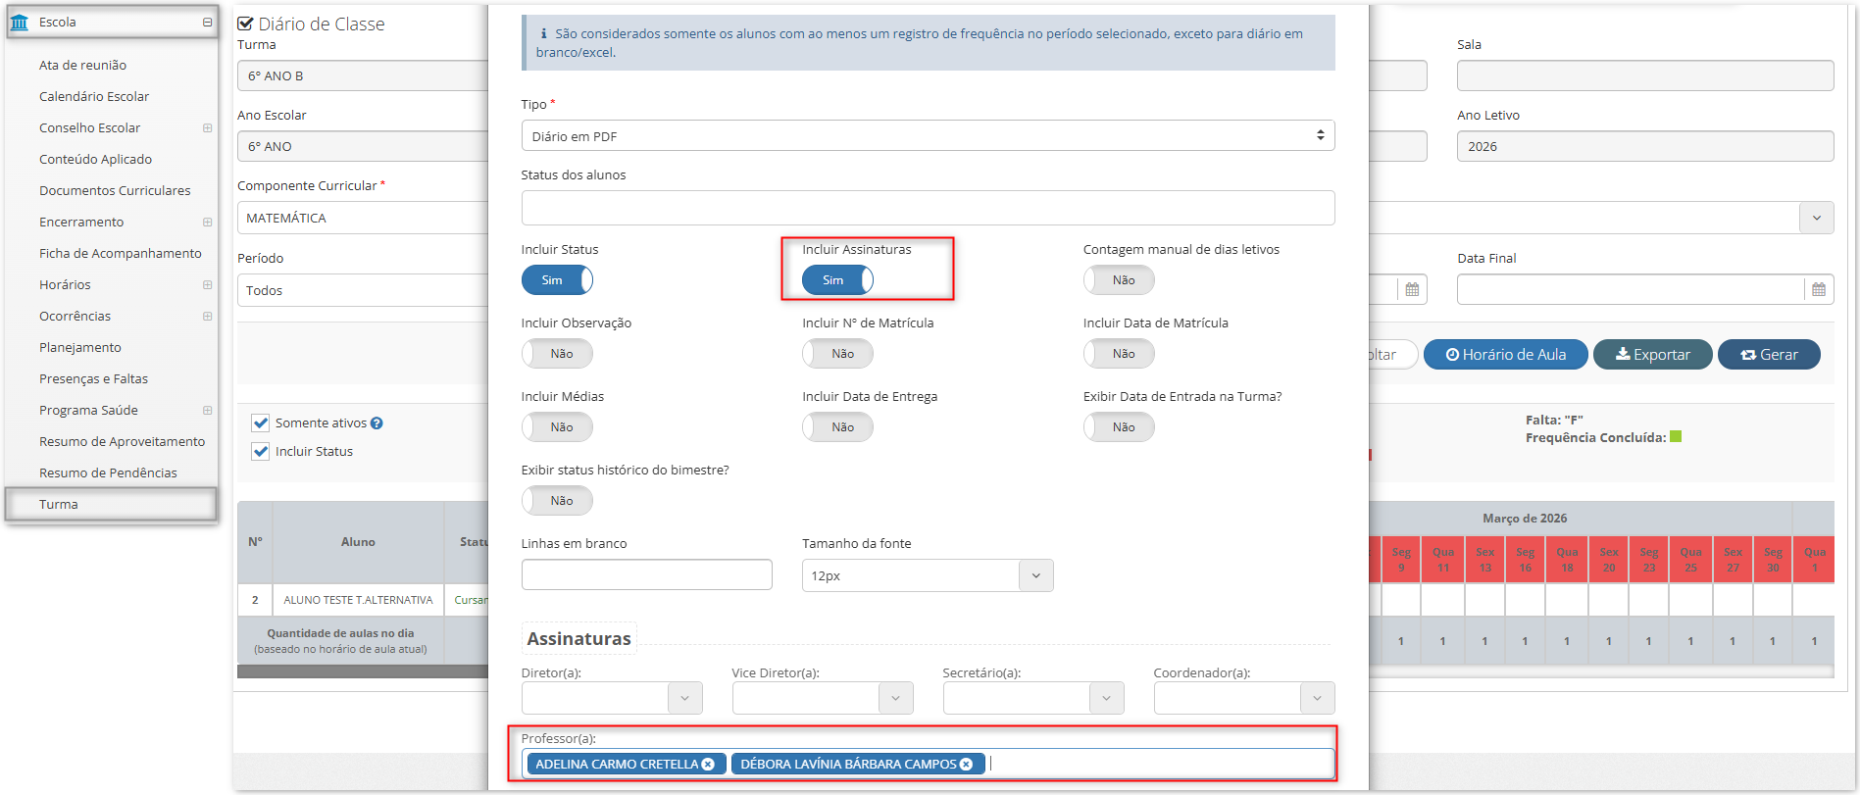Open Presenças e Faltas menu item
Screen dimensions: 1860x795
point(94,379)
